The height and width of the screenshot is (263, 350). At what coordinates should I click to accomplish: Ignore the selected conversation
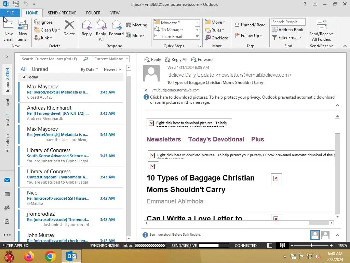[x=43, y=22]
